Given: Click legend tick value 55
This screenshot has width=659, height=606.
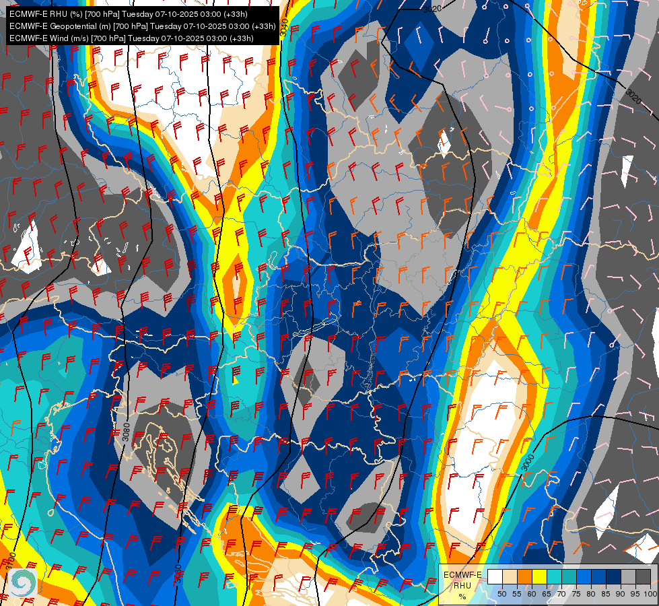Looking at the screenshot, I should tap(516, 594).
